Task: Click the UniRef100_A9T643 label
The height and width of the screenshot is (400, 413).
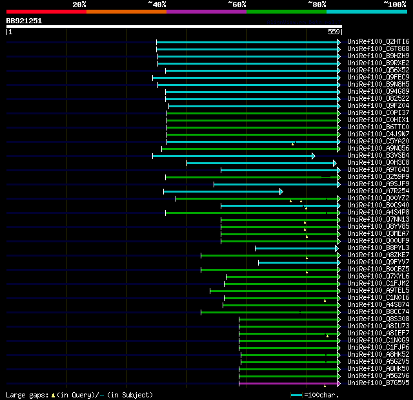Action: click(378, 170)
